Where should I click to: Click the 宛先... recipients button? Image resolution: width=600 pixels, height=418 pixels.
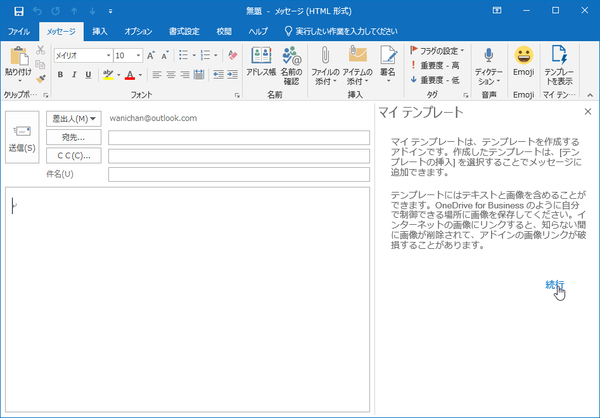click(x=74, y=137)
